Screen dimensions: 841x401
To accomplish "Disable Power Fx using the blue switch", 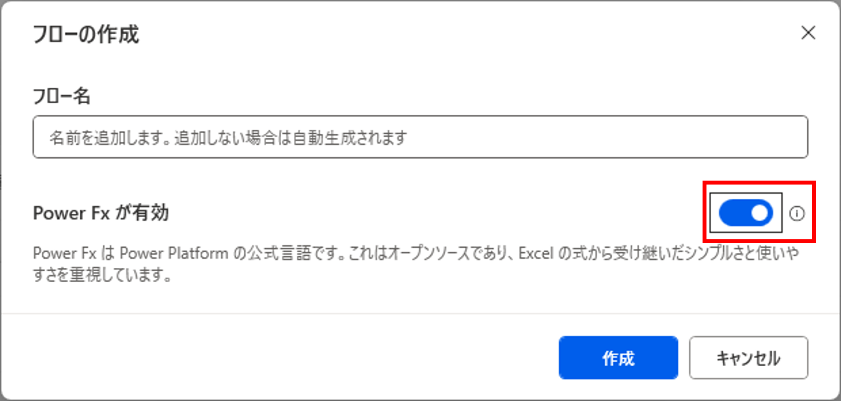I will pos(746,213).
